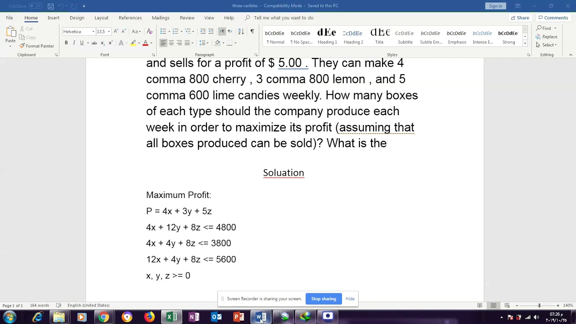Viewport: 576px width, 324px height.
Task: Click the Sign in button
Action: point(495,6)
